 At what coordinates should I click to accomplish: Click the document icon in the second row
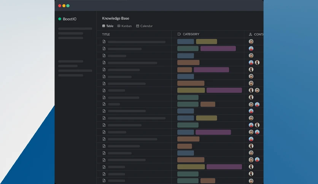point(104,48)
